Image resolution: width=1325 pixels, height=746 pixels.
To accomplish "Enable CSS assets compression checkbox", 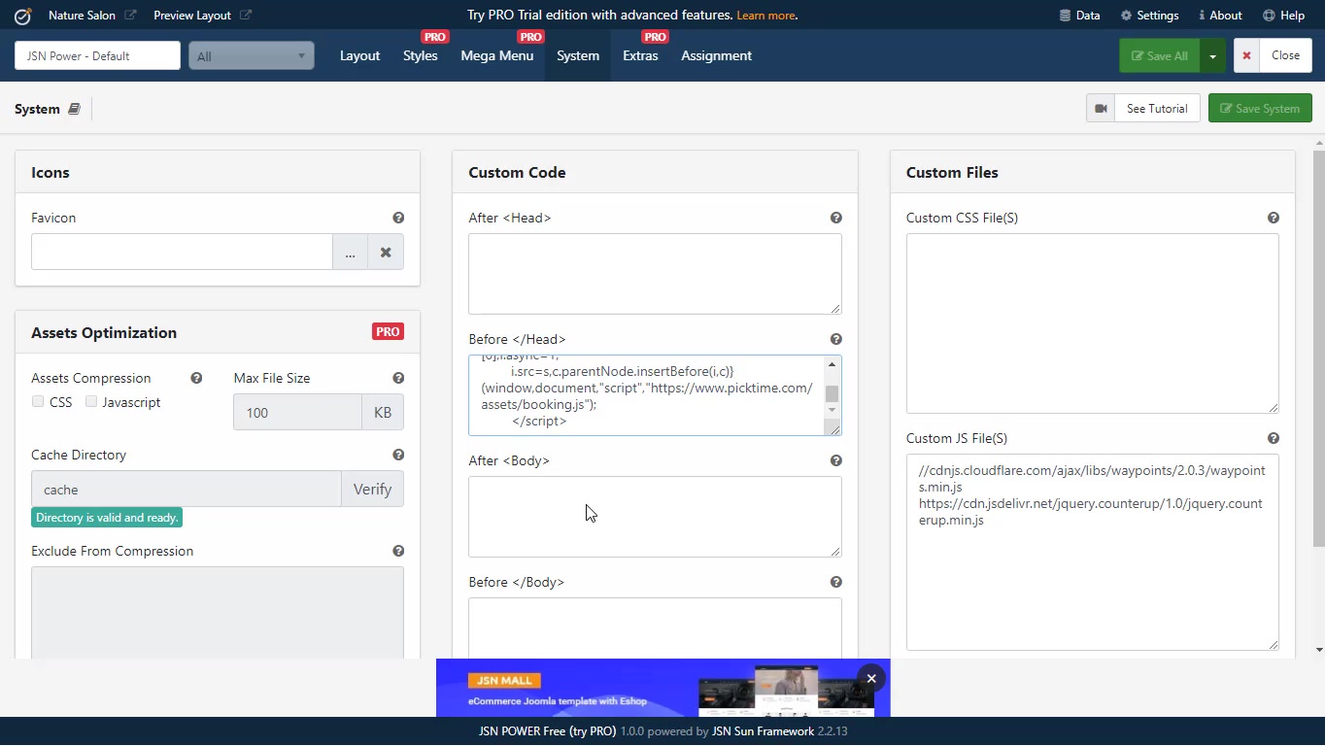I will [38, 402].
